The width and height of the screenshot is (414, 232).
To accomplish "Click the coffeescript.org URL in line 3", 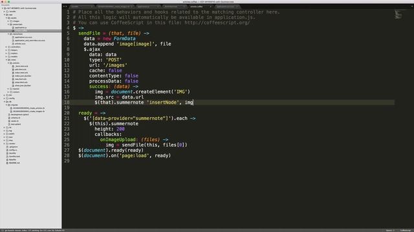I will point(217,23).
